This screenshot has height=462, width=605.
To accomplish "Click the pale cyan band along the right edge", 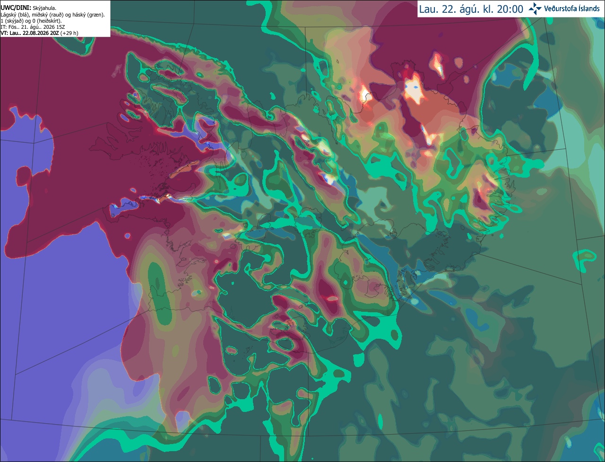I will click(x=586, y=118).
